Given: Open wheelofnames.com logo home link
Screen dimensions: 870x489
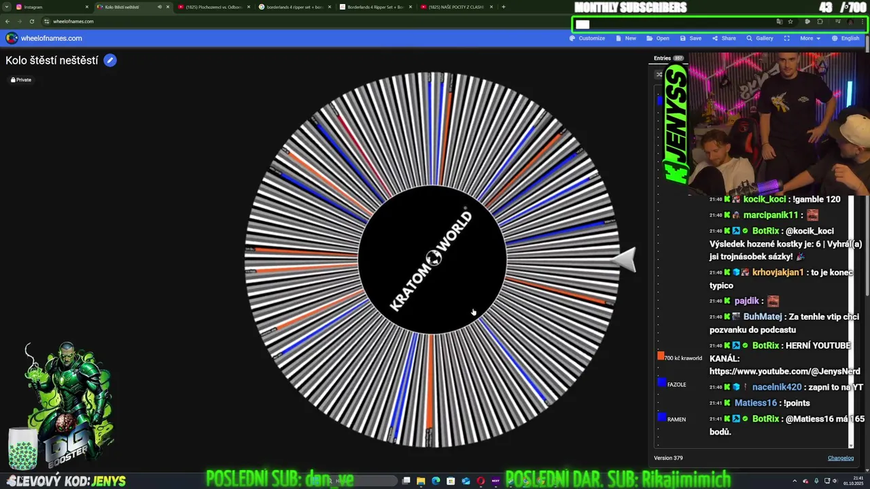Looking at the screenshot, I should point(44,38).
